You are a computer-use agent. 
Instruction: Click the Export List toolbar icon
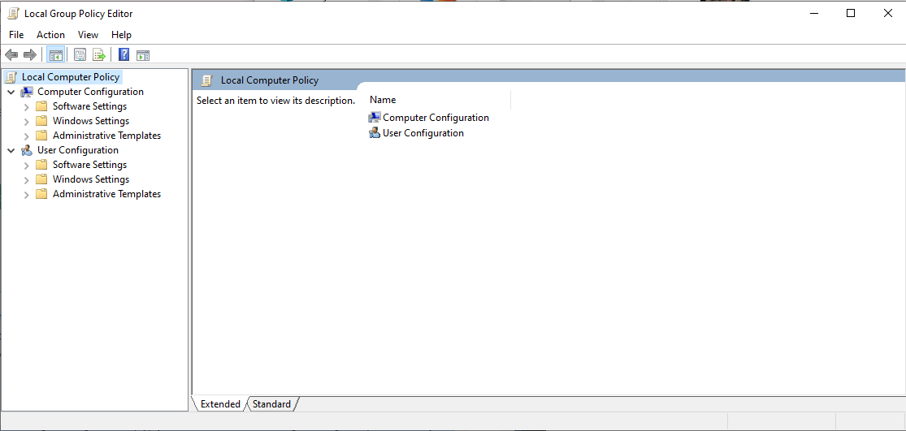pos(99,55)
